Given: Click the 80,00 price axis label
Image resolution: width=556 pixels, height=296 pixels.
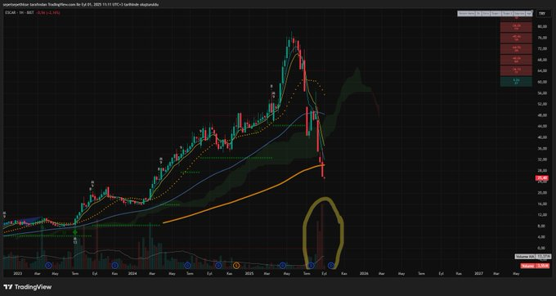Looking at the screenshot, I should point(542,27).
